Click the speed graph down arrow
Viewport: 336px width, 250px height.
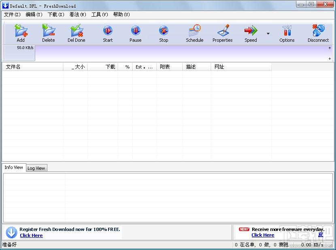330,58
